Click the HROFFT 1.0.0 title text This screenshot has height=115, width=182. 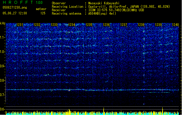[23, 2]
